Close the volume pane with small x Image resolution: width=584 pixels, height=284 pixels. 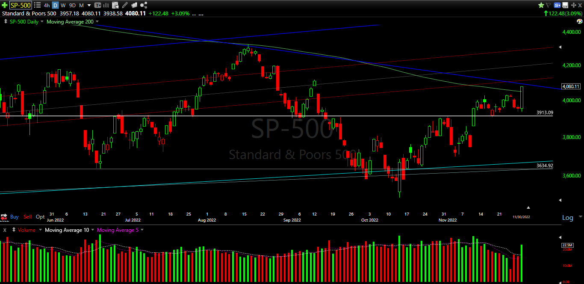coord(4,230)
